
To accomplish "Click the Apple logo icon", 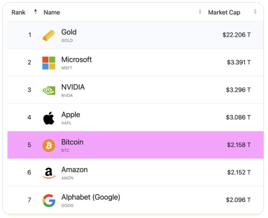I will (x=49, y=118).
